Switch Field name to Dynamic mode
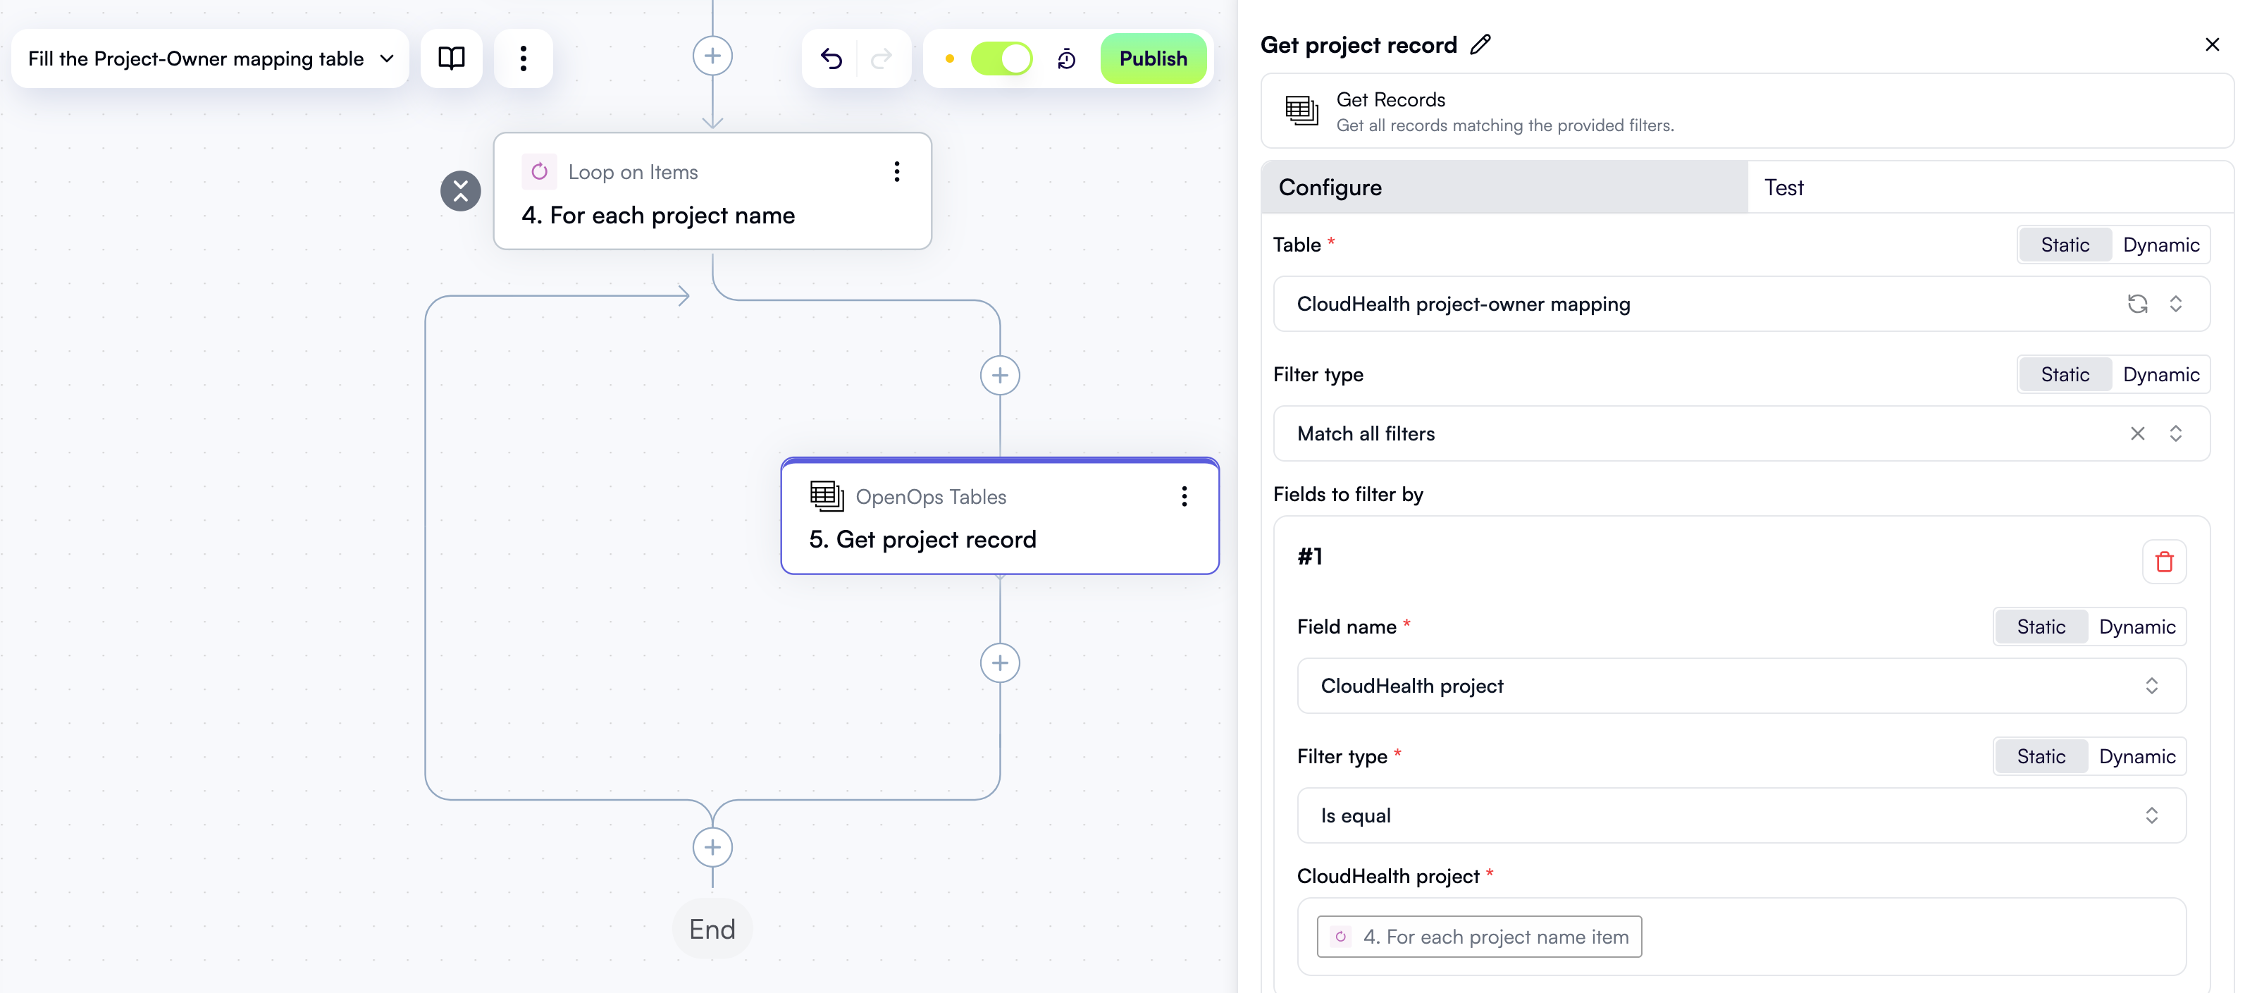Viewport: 2245px width, 993px height. [x=2139, y=626]
